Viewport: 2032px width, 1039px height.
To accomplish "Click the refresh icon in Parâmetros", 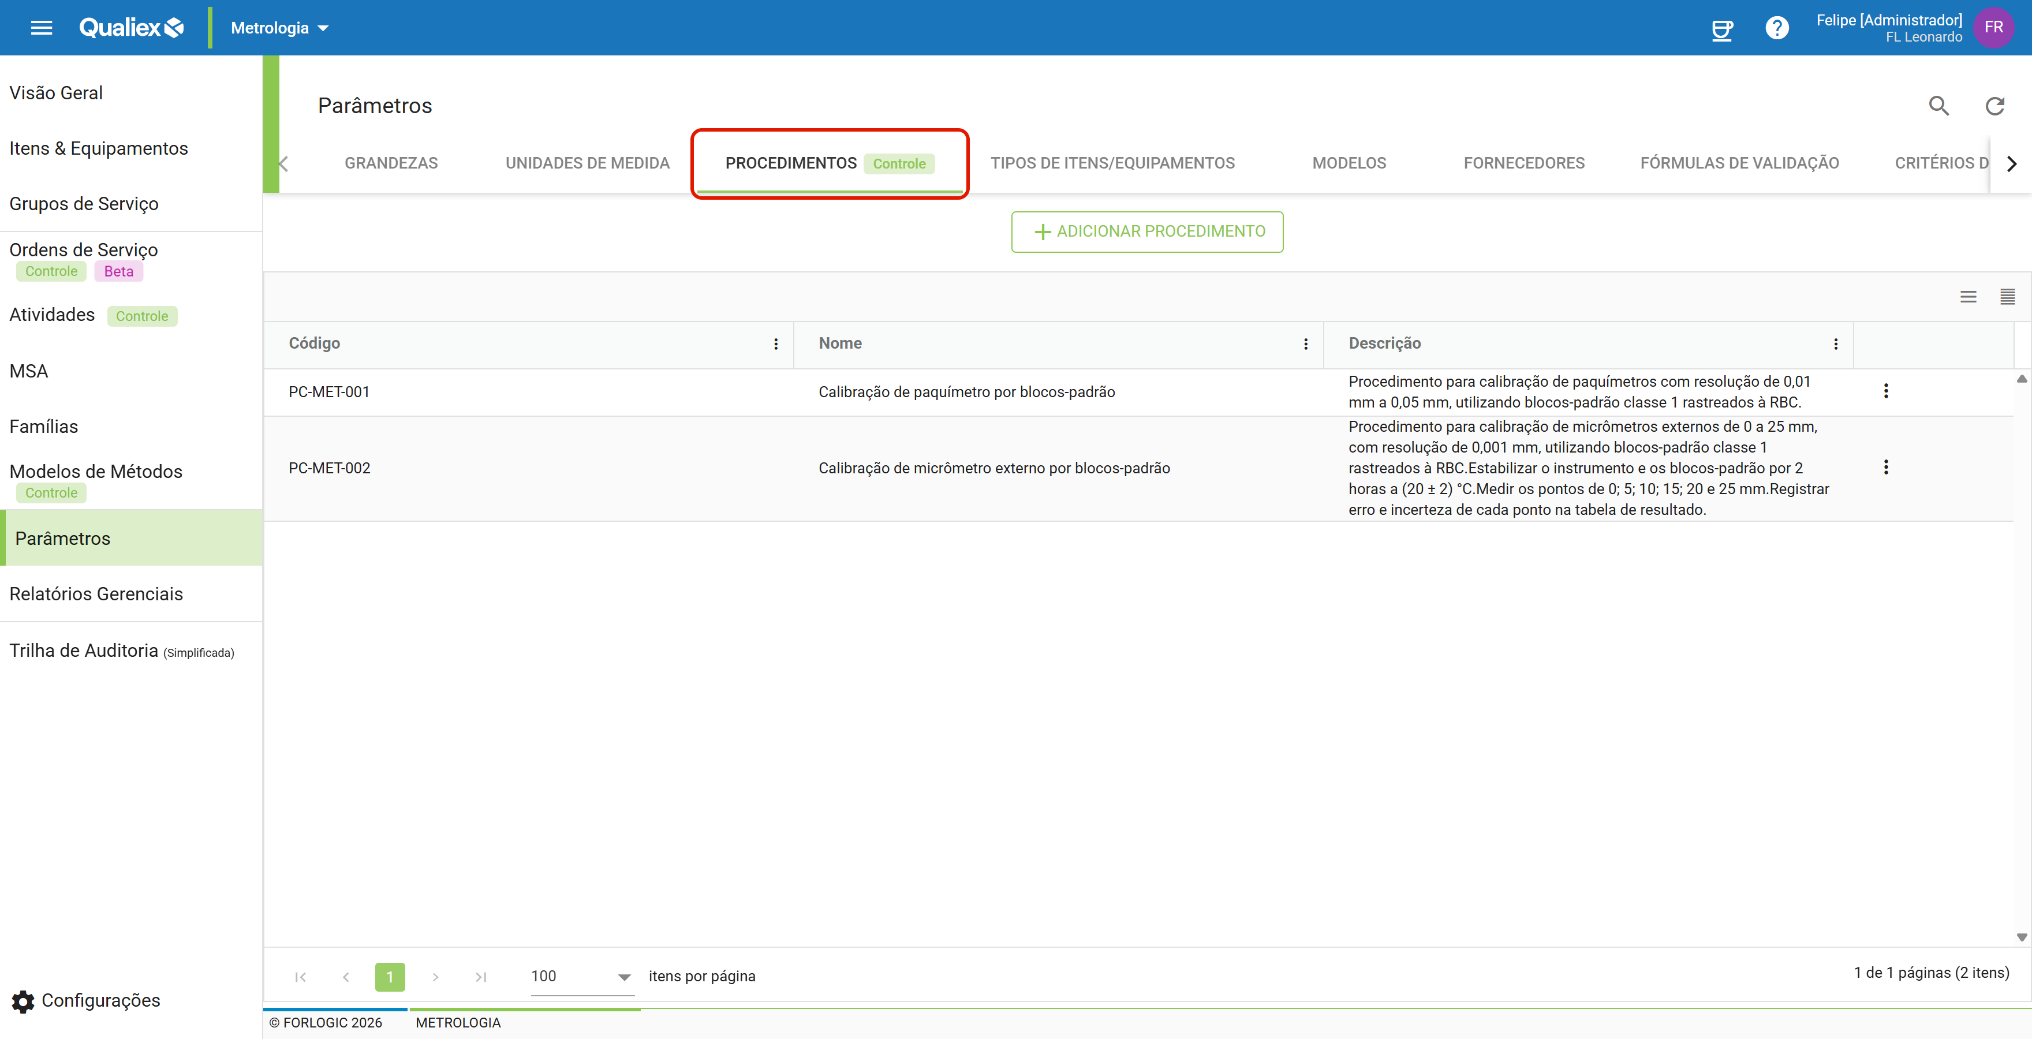I will (1995, 106).
